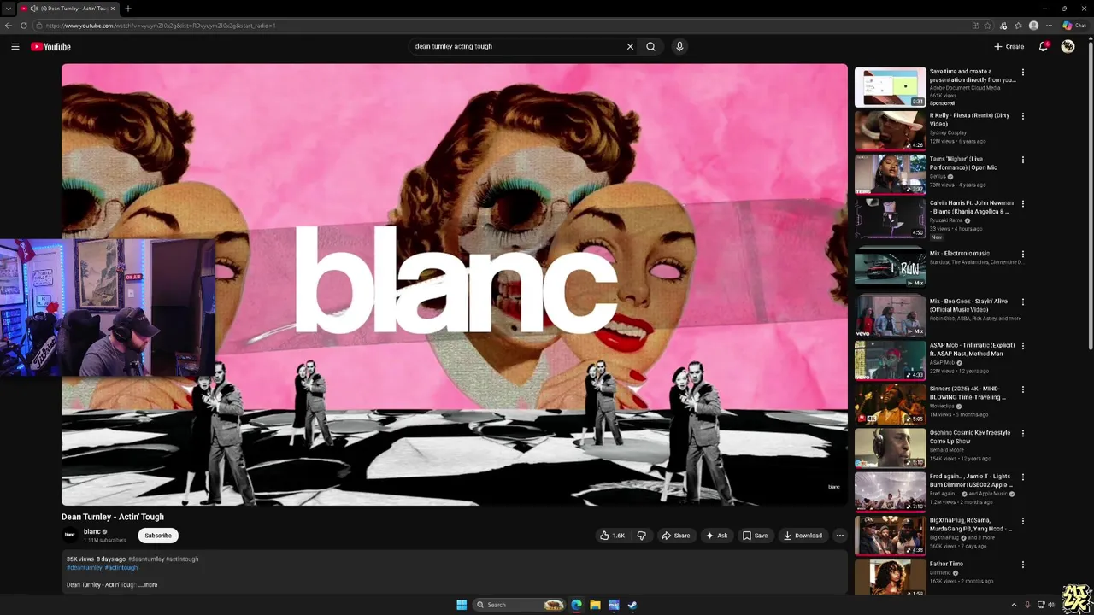
Task: Open a new browser tab
Action: [127, 9]
